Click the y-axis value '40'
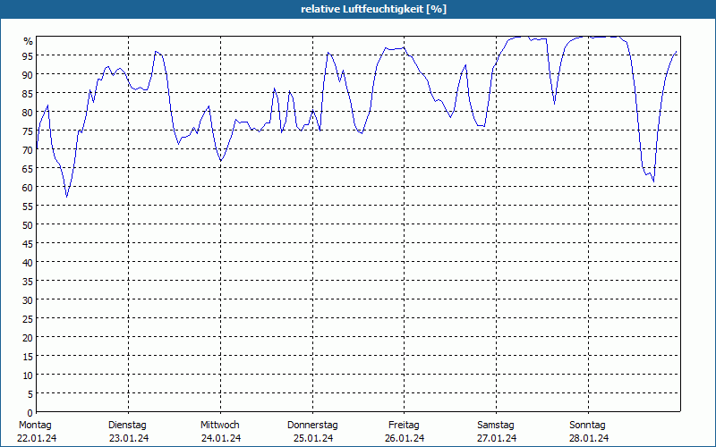 pyautogui.click(x=28, y=263)
